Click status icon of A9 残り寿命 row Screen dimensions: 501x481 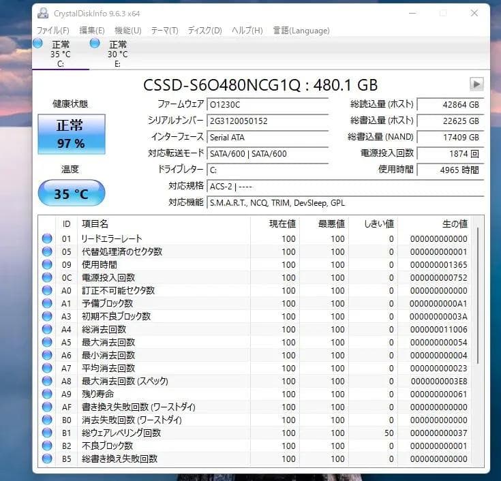(47, 394)
